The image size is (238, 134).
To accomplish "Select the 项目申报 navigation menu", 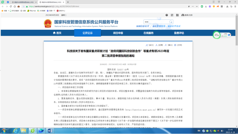I will (x=118, y=33).
